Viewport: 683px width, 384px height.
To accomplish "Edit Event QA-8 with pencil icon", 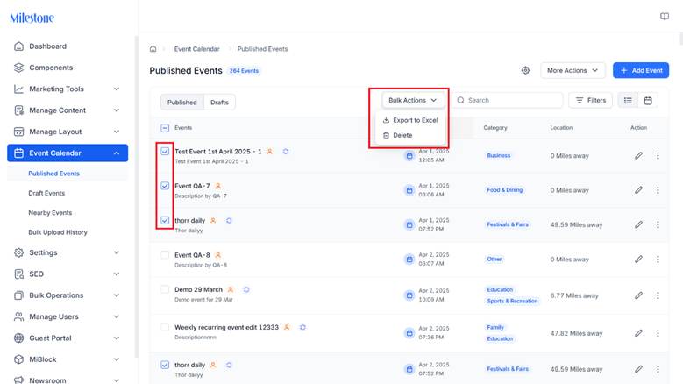I will (x=638, y=259).
